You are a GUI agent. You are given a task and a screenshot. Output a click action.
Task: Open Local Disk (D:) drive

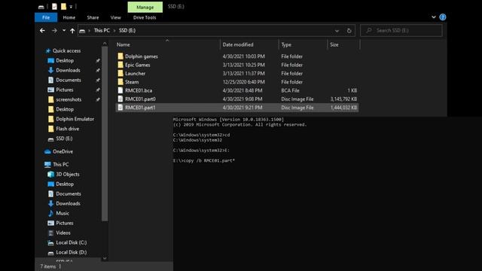[71, 252]
